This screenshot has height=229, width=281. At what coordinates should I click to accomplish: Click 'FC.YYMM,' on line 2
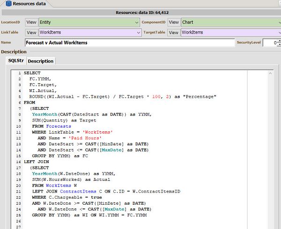40,79
